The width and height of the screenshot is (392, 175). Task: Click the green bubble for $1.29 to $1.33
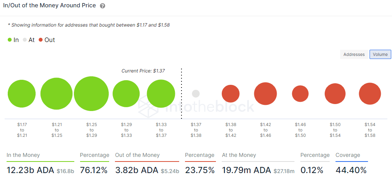coord(126,94)
